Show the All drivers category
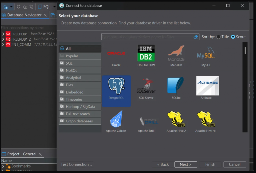The image size is (256, 173). pyautogui.click(x=80, y=49)
